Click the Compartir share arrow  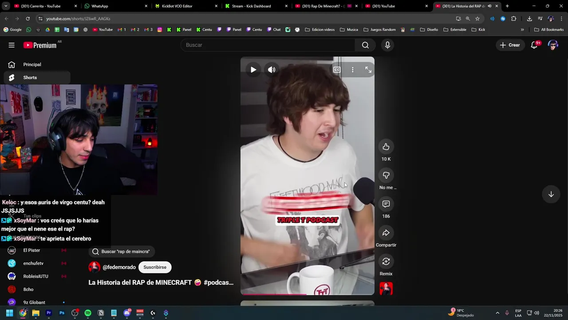pos(386,233)
